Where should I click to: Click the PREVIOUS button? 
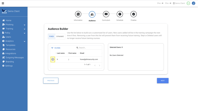point(51,81)
